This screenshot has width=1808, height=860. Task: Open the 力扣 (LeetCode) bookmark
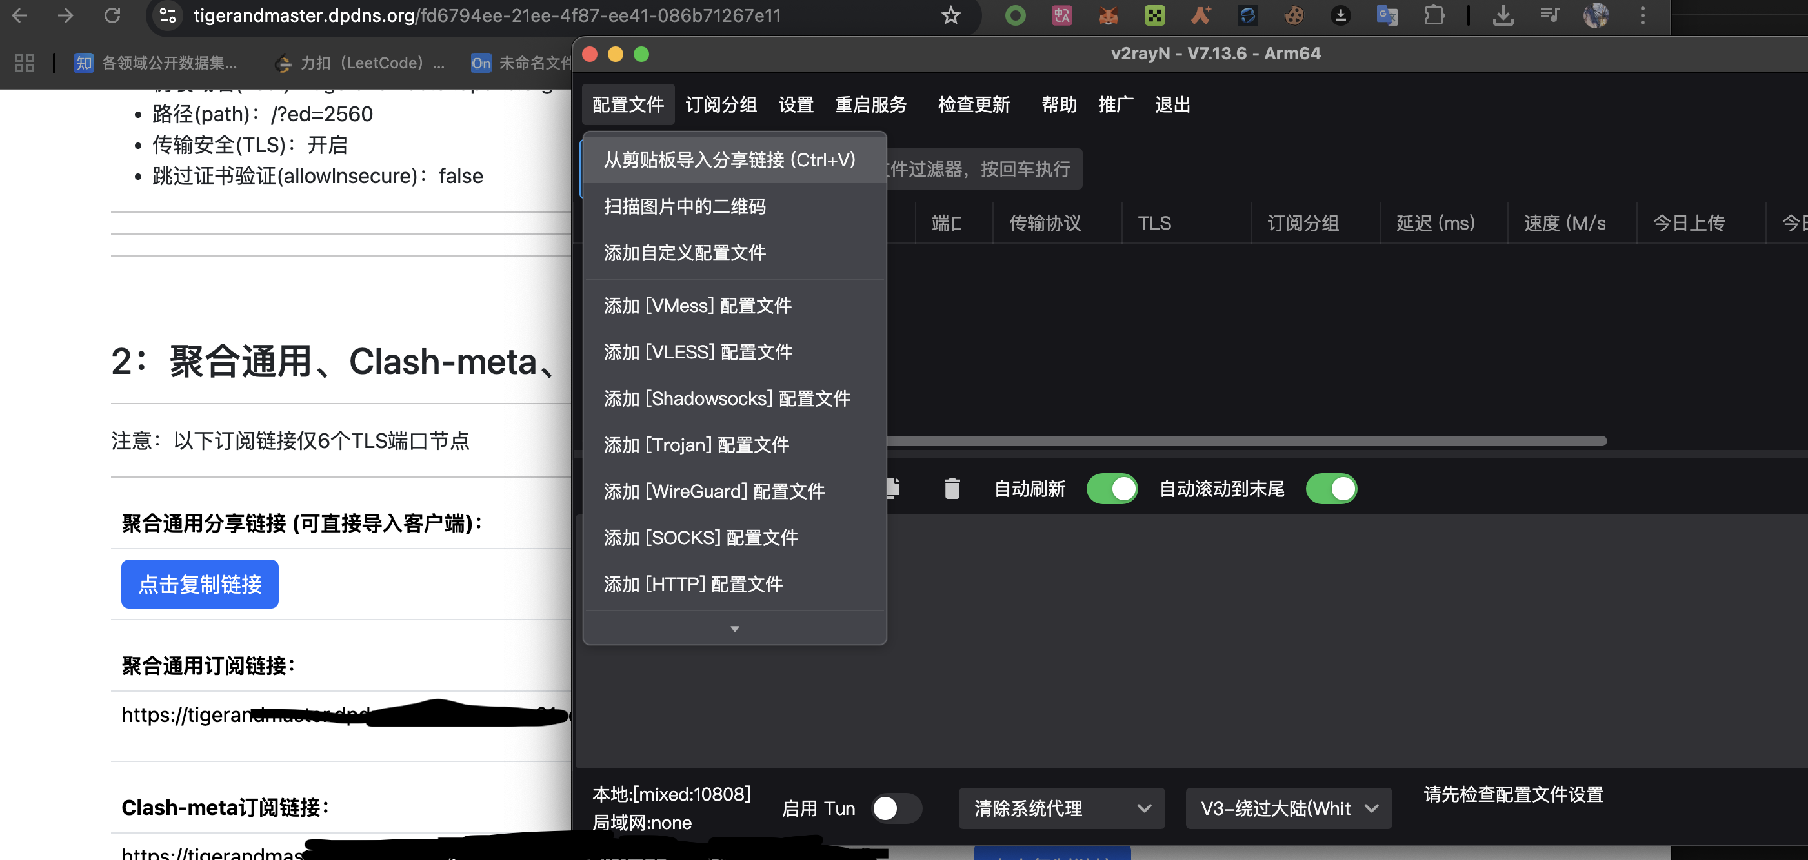click(360, 63)
